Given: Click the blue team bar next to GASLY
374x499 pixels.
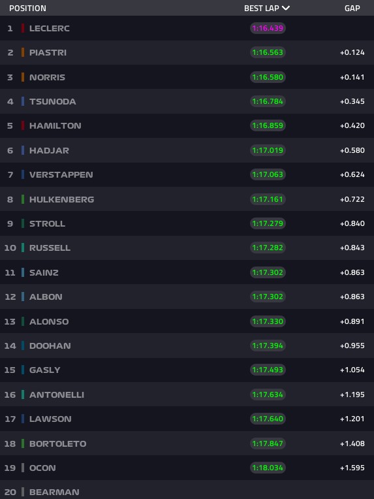Looking at the screenshot, I should click(x=23, y=370).
